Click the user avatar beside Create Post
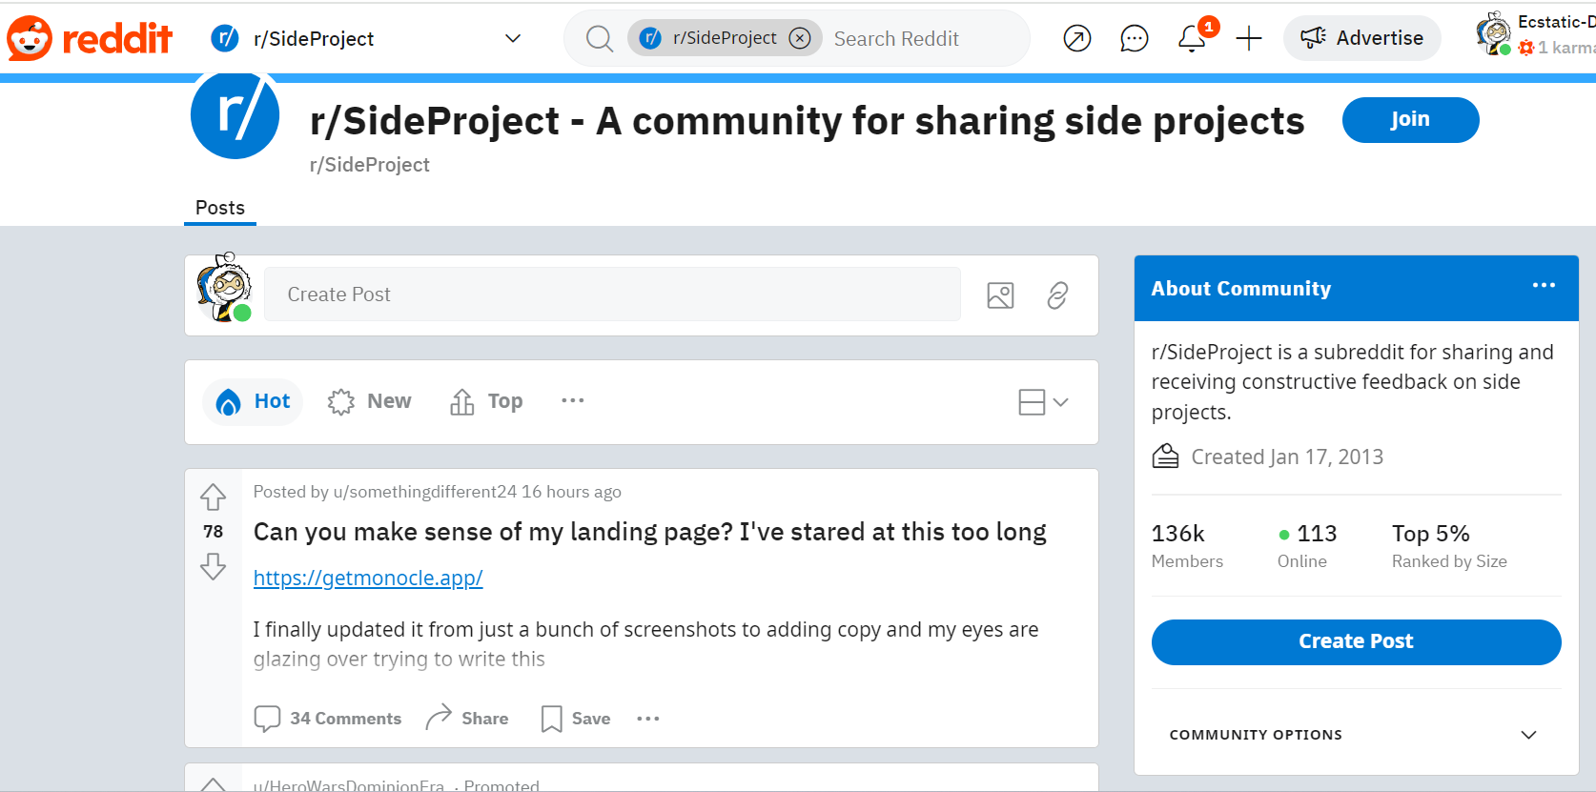 tap(225, 288)
